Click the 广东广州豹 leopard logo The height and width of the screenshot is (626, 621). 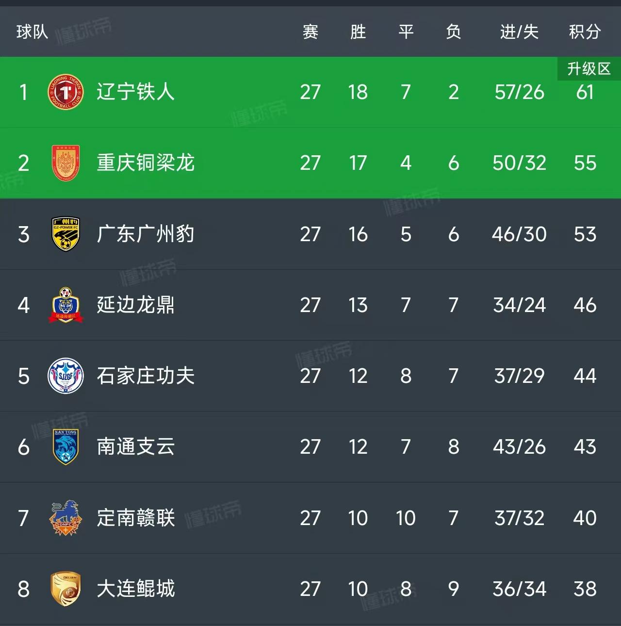click(x=65, y=234)
